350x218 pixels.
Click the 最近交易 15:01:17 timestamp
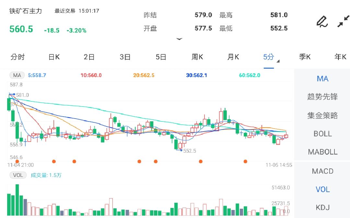pos(77,11)
